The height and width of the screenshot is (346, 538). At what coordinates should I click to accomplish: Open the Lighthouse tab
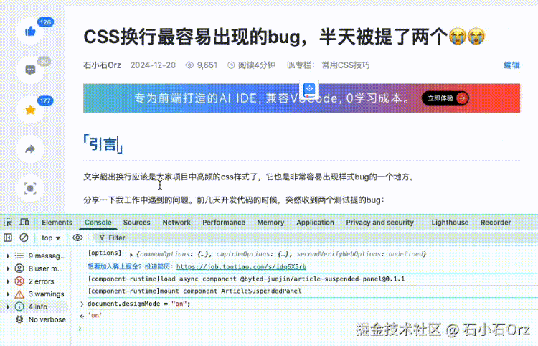click(450, 222)
